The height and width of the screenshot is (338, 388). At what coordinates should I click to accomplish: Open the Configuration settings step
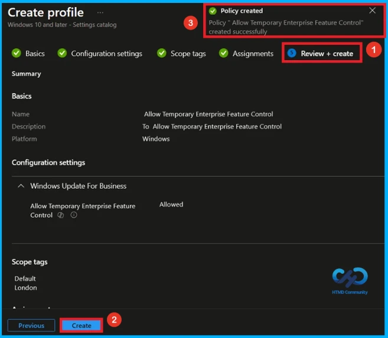pos(100,53)
